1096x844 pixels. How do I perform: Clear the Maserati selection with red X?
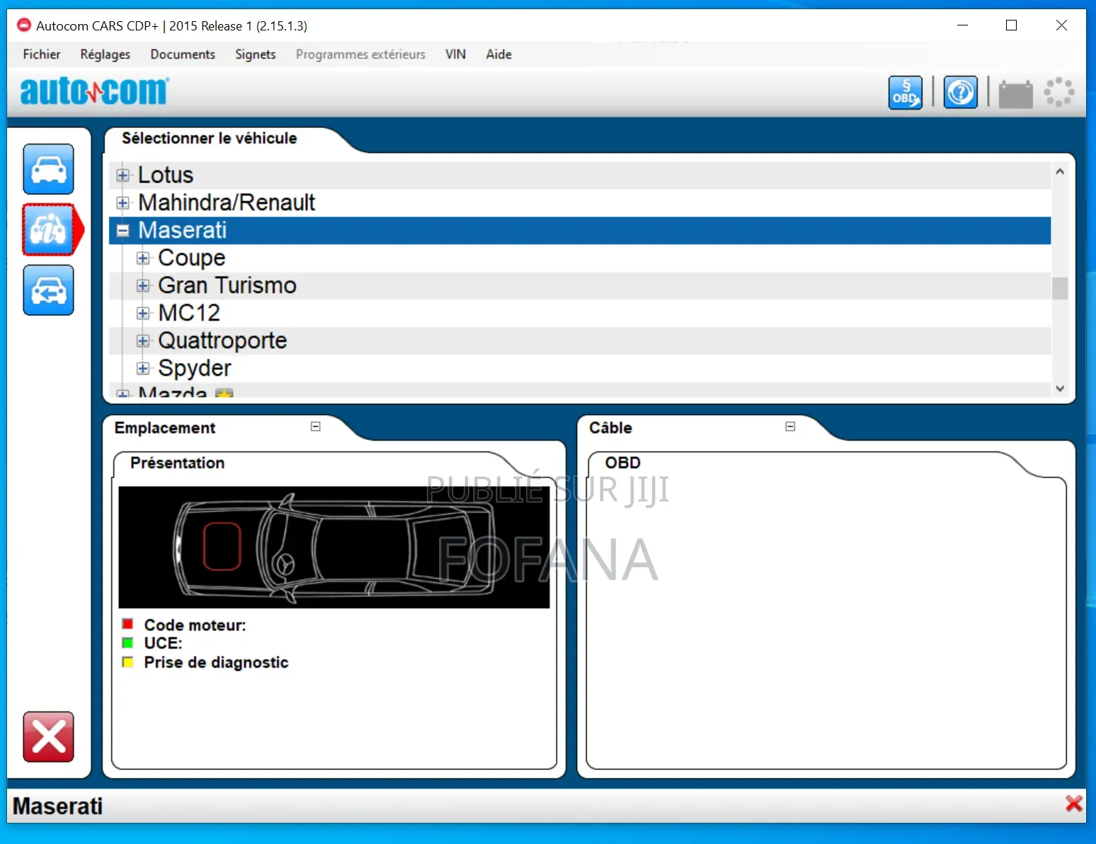1073,804
